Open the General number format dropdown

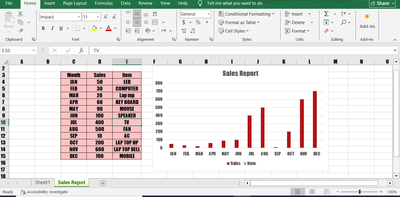(209, 14)
